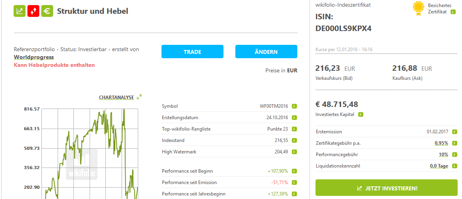The image size is (462, 199).
Task: Click the red arrows leverage icon
Action: pos(33,11)
